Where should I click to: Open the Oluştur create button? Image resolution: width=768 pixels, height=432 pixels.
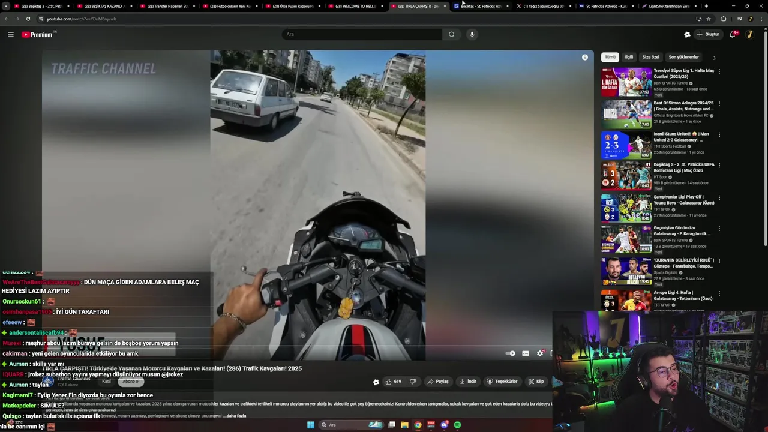(708, 34)
